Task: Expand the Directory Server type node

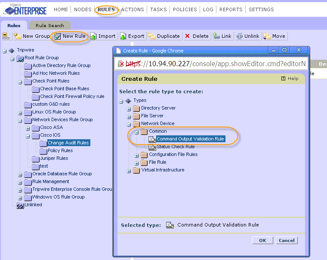Action: [x=129, y=108]
